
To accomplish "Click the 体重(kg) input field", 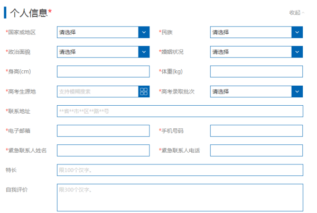I will pos(256,72).
